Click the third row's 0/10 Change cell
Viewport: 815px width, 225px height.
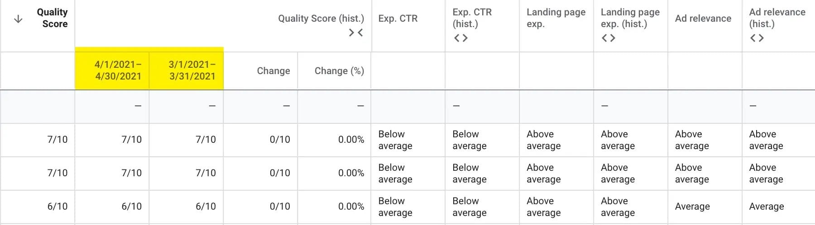[279, 206]
